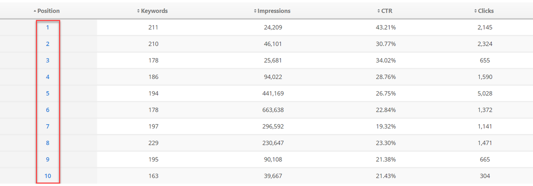
Task: Sort table by Keywords column header
Action: (x=152, y=11)
